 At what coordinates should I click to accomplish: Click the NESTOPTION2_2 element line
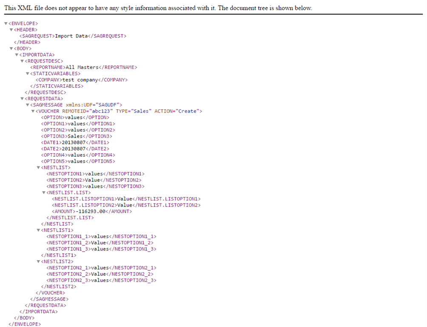[x=100, y=274]
